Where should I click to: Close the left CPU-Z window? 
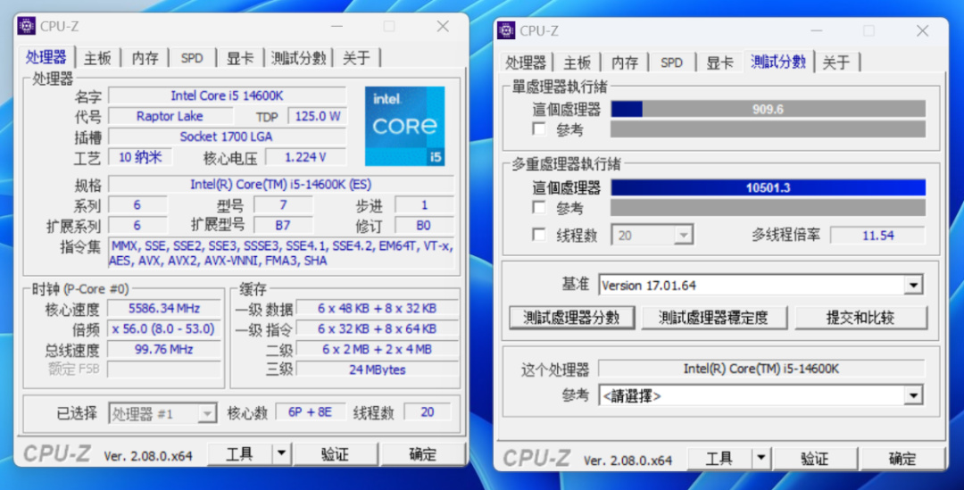click(x=443, y=26)
